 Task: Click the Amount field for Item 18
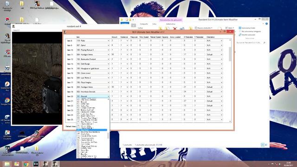pos(115,87)
